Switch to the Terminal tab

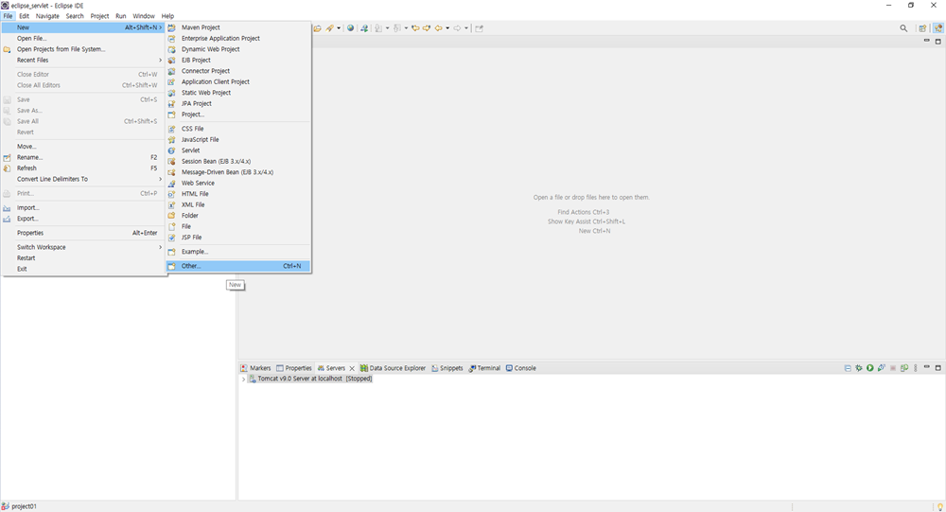click(484, 368)
